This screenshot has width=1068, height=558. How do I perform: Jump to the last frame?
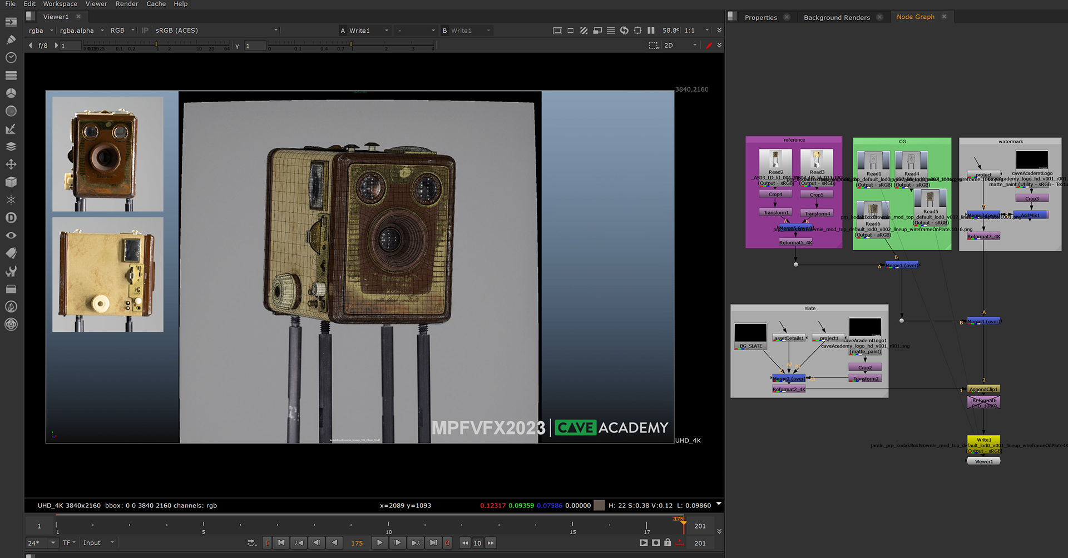(x=433, y=543)
